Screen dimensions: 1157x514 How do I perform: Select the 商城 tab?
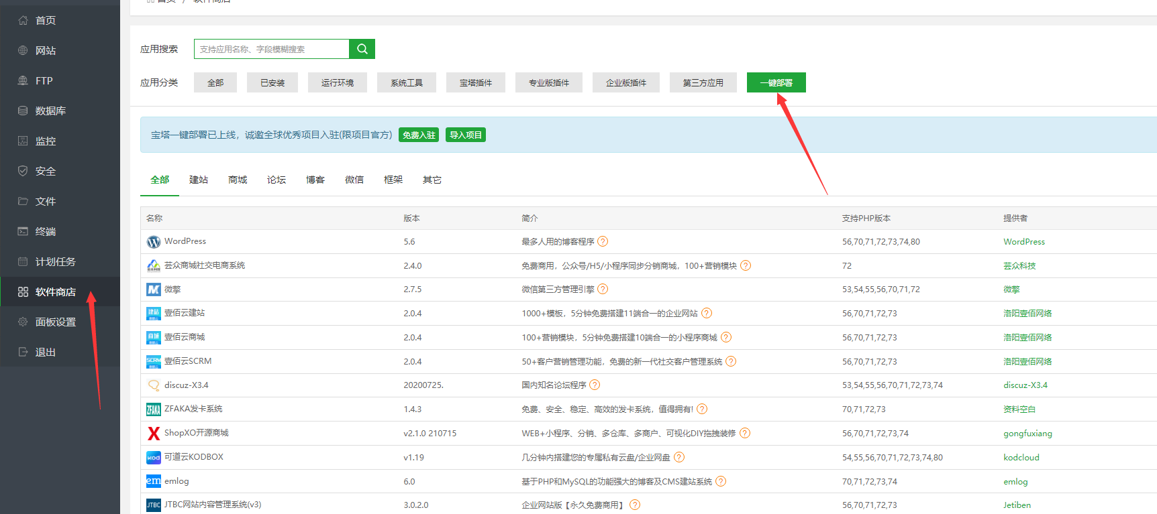point(238,180)
